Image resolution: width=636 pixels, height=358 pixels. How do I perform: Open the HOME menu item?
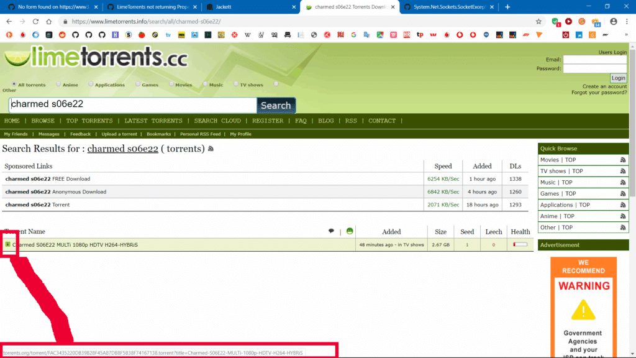(12, 121)
